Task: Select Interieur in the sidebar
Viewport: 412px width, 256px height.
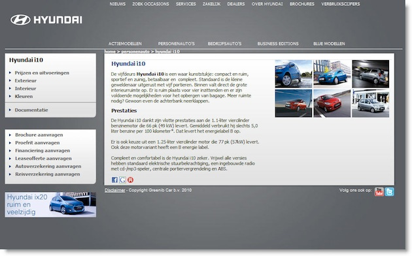Action: click(26, 88)
